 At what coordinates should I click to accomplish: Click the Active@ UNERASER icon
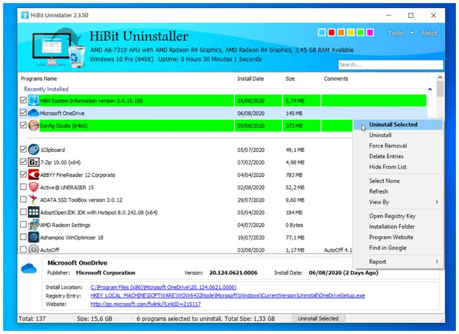click(x=33, y=187)
